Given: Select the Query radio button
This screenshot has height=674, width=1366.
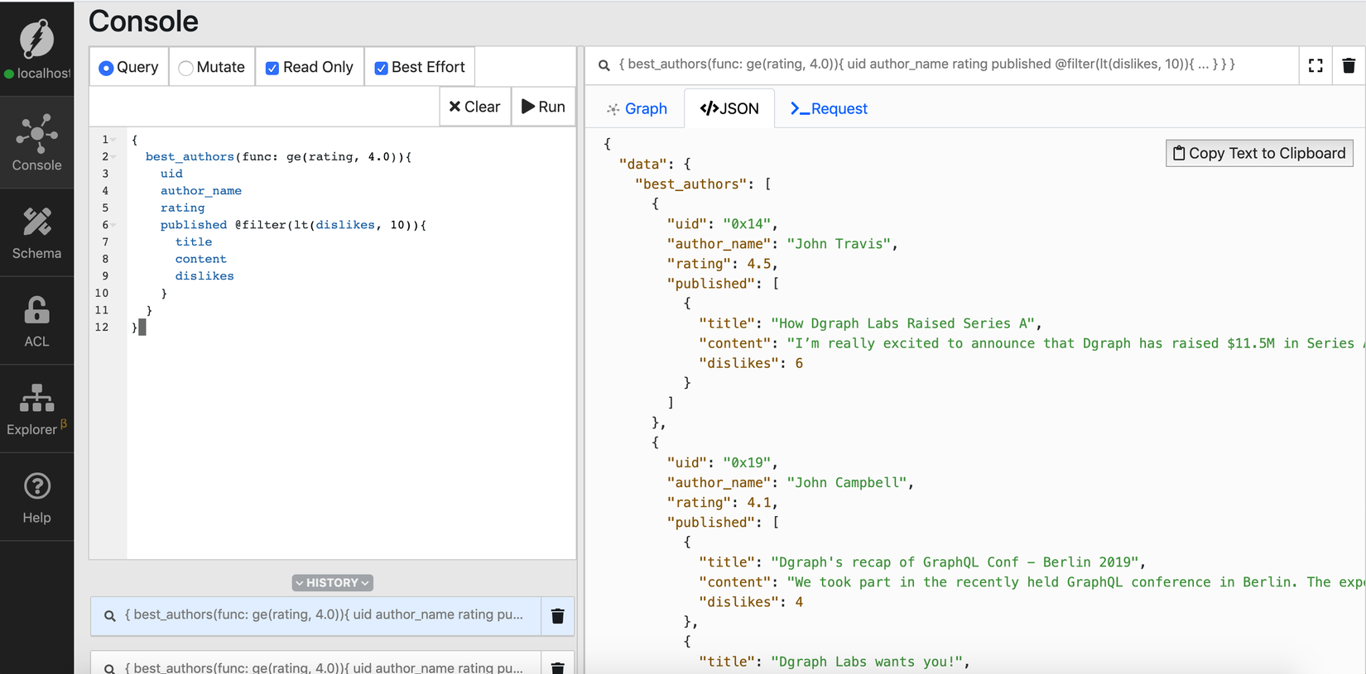Looking at the screenshot, I should point(106,68).
